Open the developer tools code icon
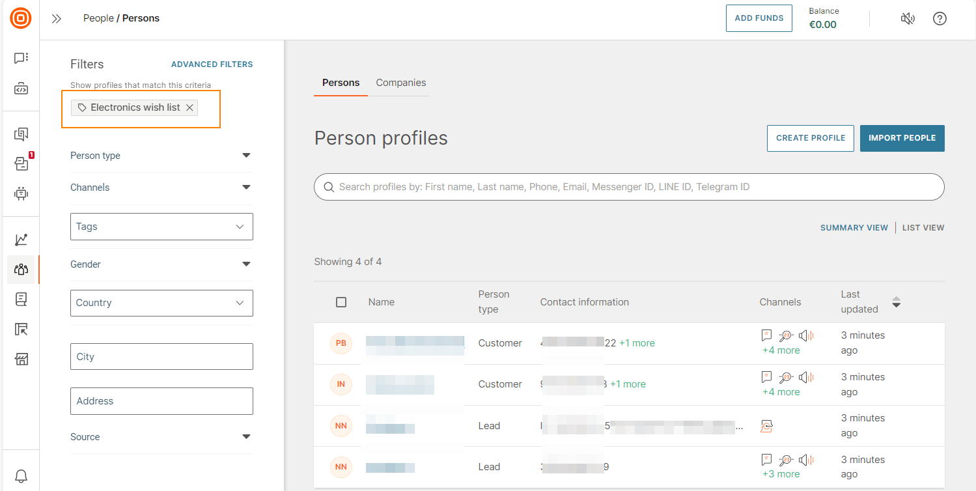 (21, 88)
